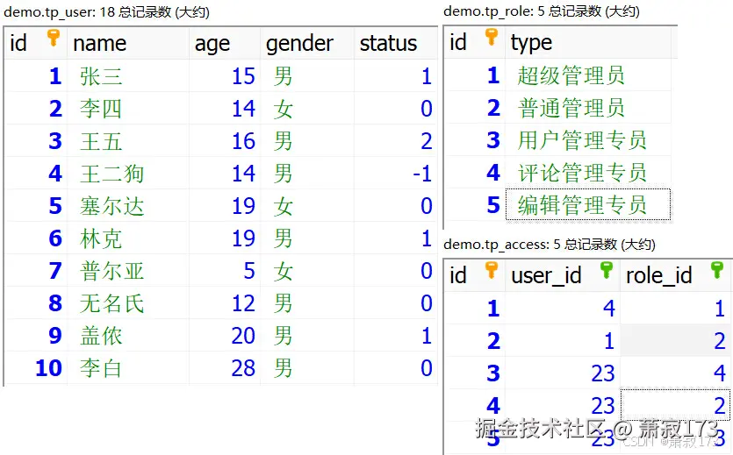The height and width of the screenshot is (455, 733).
Task: Click the status cell in 张三's row
Action: (396, 76)
